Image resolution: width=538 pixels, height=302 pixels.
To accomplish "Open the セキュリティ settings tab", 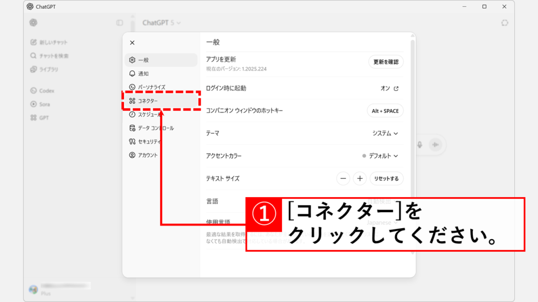I will pyautogui.click(x=161, y=142).
